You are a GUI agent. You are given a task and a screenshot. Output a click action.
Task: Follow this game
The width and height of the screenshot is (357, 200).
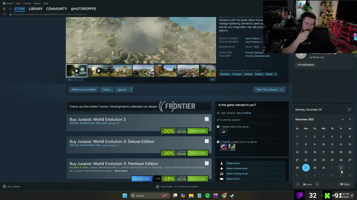[x=107, y=89]
